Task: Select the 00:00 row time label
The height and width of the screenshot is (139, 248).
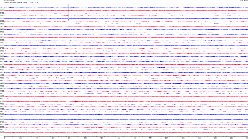Action: 2,7
